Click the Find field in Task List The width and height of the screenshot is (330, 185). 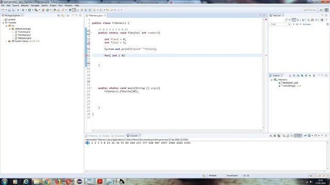[280, 24]
